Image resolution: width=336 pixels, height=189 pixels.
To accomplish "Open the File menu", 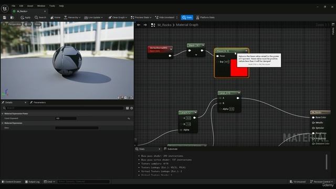I will tap(14, 6).
